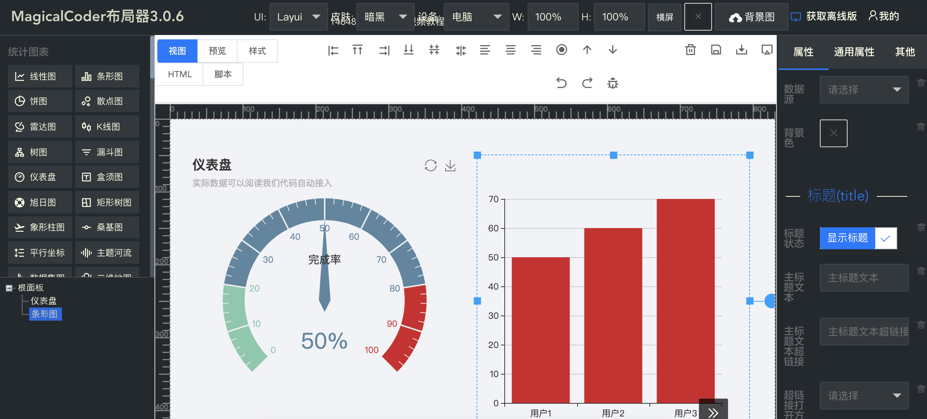927x419 pixels.
Task: Click the undo arrow icon
Action: [x=561, y=83]
